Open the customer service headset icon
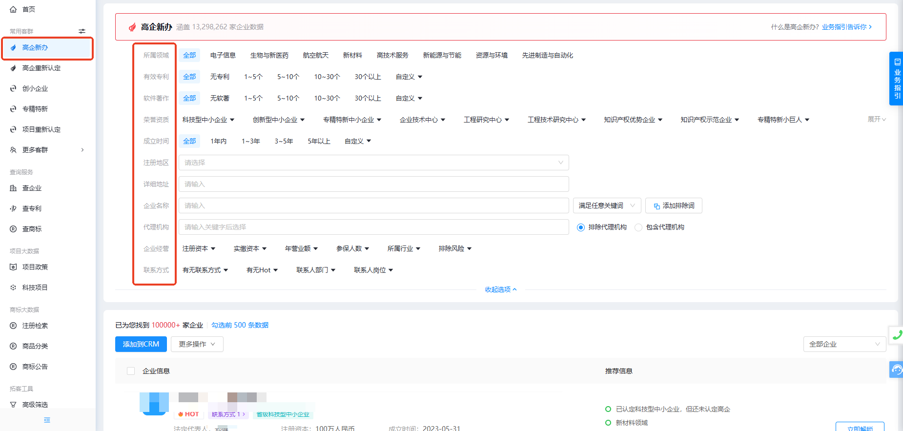The height and width of the screenshot is (431, 903). click(897, 369)
